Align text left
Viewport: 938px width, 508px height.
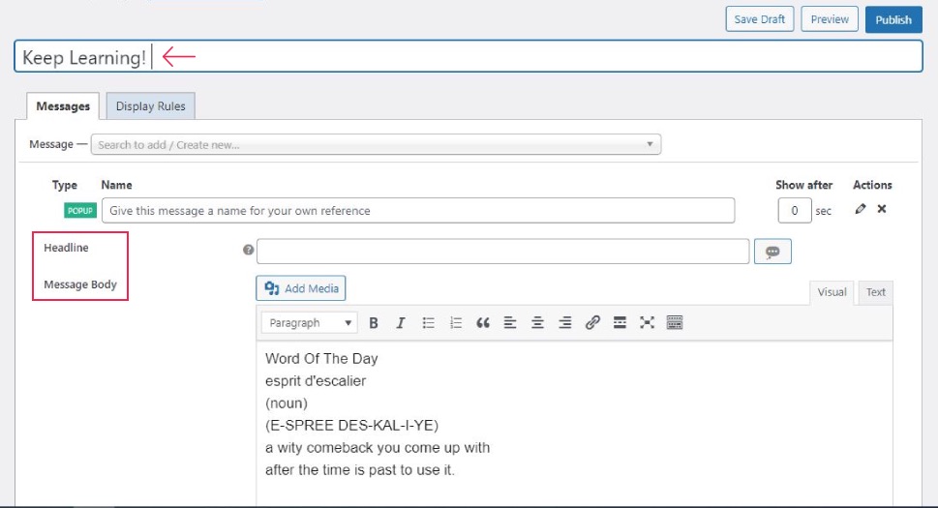[x=510, y=323]
